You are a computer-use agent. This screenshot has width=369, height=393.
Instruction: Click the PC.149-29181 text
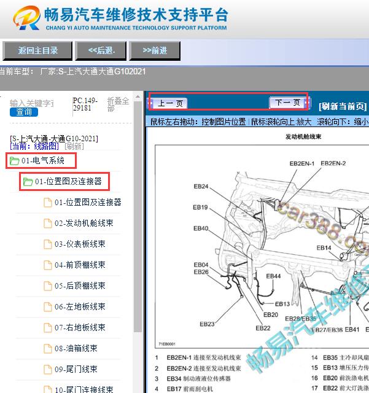click(x=85, y=104)
